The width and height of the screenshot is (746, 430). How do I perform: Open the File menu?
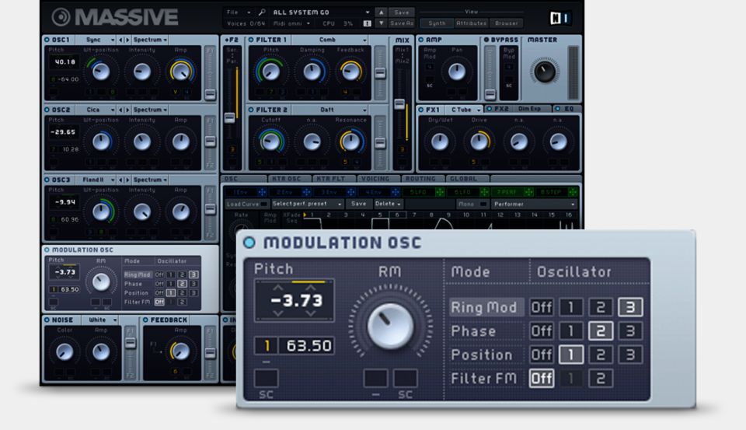point(238,12)
